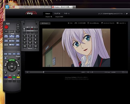Open the オプション options button
Viewport: 130px width, 104px height.
click(45, 23)
